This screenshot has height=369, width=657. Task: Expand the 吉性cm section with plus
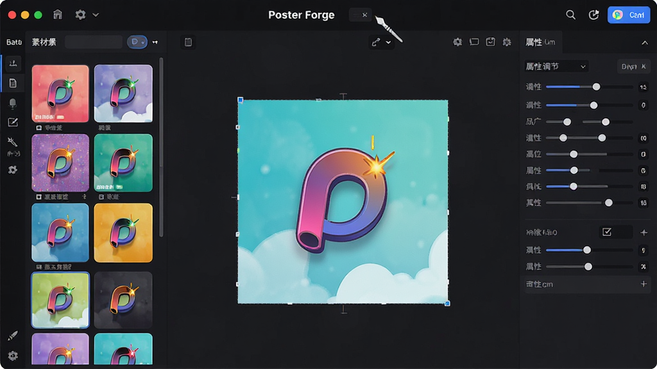[x=644, y=284]
